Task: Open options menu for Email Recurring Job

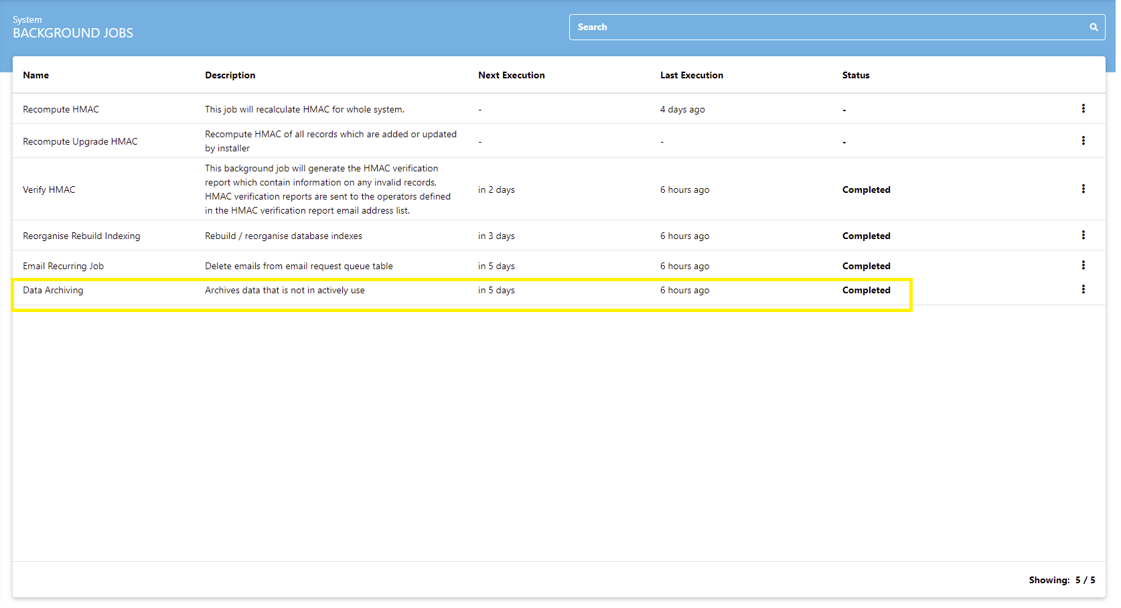Action: coord(1083,265)
